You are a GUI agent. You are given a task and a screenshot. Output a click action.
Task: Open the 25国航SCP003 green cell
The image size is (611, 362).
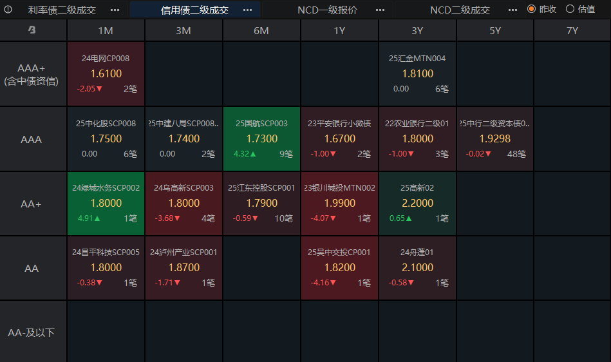pos(261,138)
